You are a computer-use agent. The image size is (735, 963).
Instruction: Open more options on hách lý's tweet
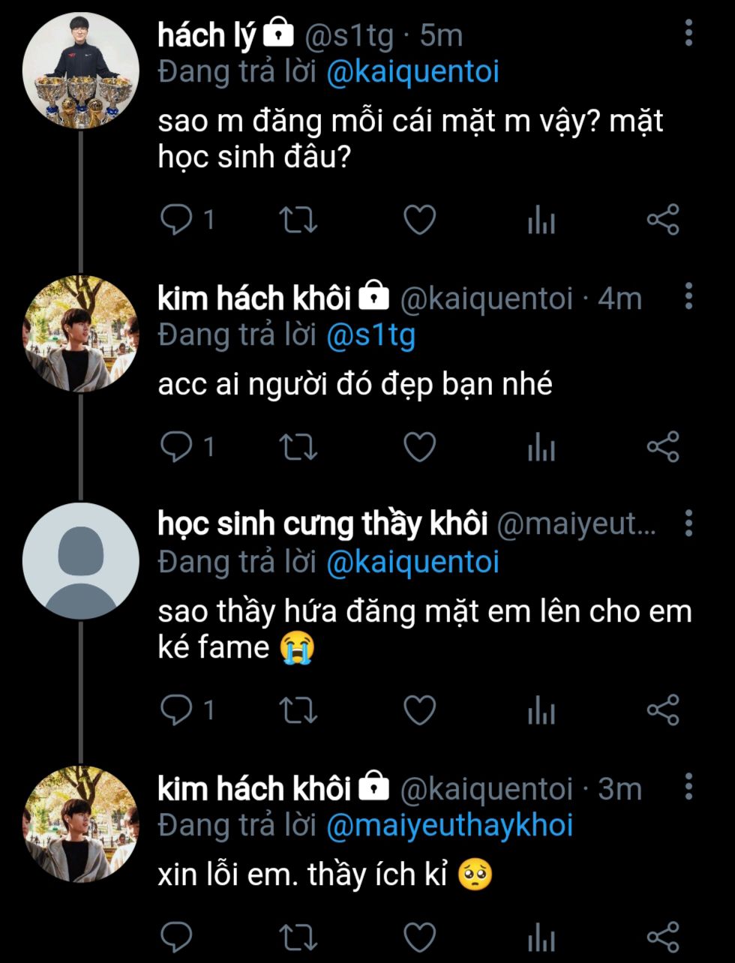[688, 33]
